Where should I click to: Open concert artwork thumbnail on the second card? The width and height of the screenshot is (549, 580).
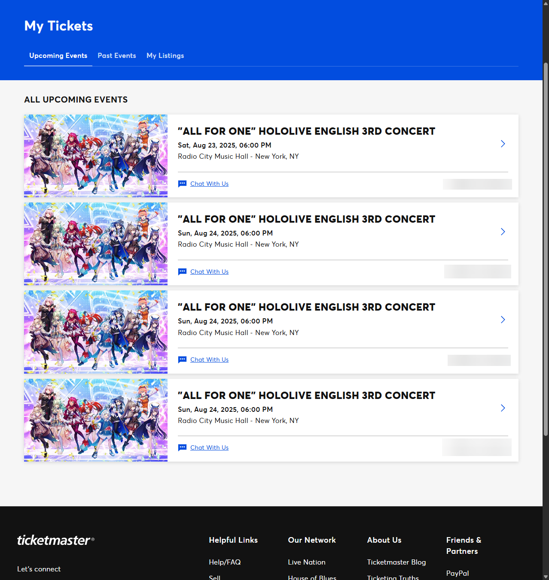click(96, 244)
